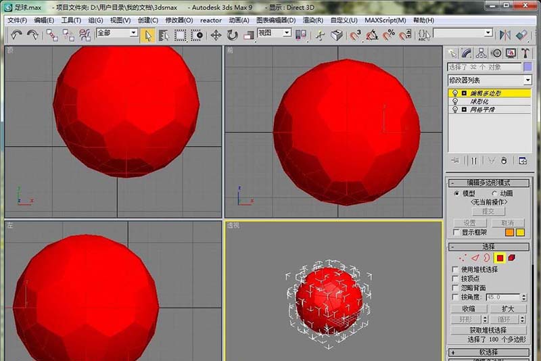Click the Select and Manipulate icon
Image resolution: width=541 pixels, height=361 pixels.
coord(320,35)
